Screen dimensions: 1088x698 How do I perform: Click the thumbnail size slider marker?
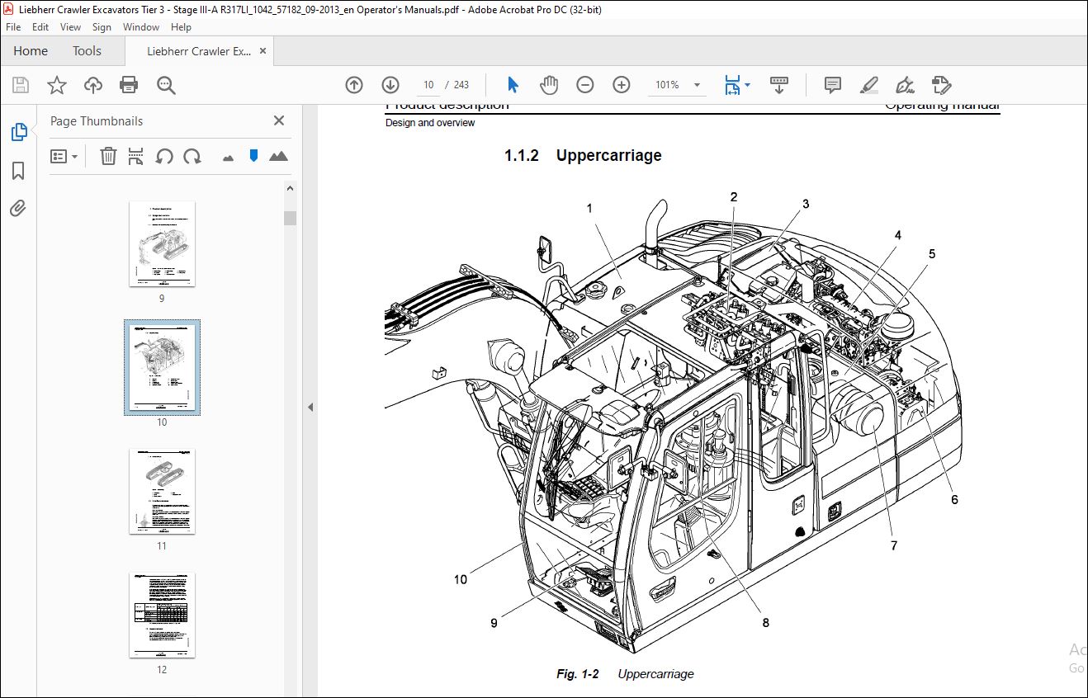(253, 156)
